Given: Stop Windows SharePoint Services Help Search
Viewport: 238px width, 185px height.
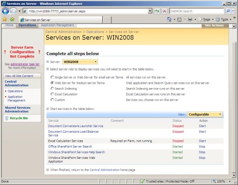Looking at the screenshot, I should 202,152.
